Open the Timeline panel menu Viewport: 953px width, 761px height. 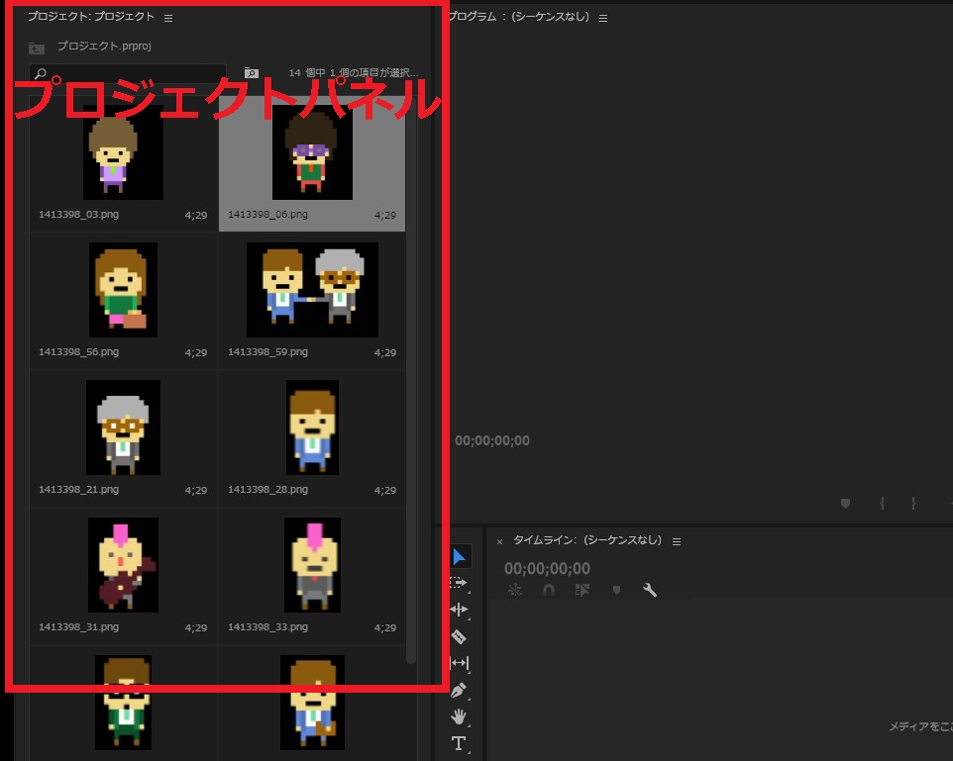[677, 541]
